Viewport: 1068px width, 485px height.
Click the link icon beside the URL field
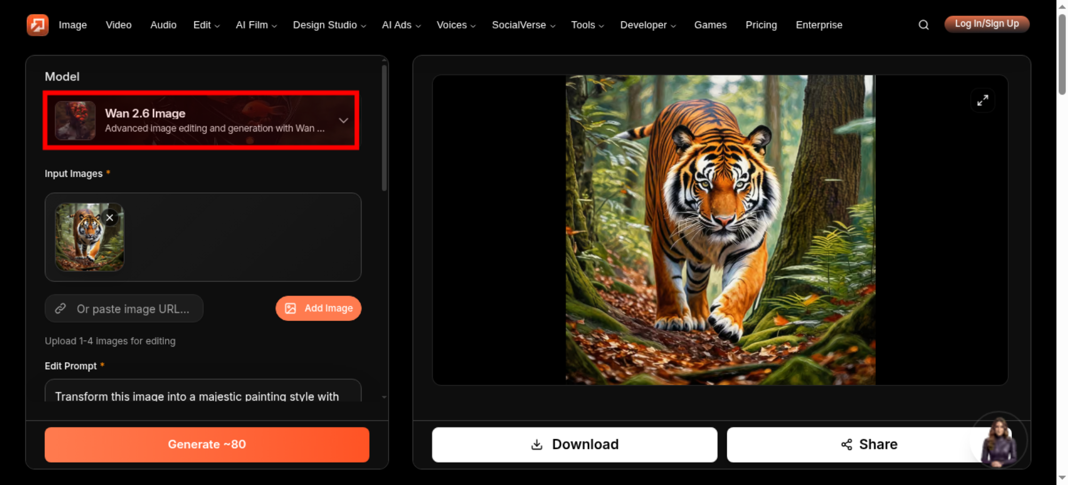tap(60, 309)
